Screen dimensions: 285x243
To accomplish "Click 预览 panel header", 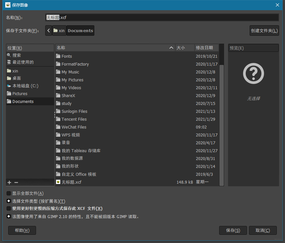I will (253, 48).
